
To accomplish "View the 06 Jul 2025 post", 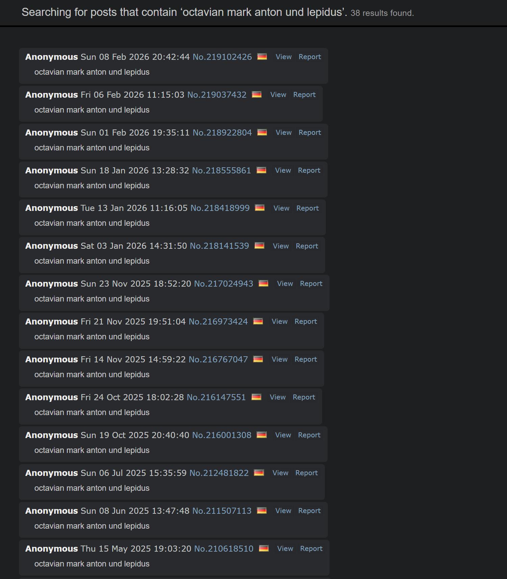I will pos(281,473).
